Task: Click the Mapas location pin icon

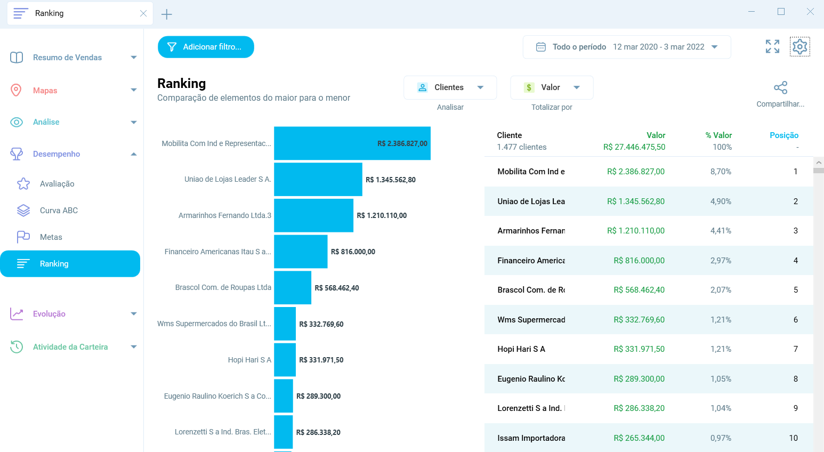Action: (x=17, y=91)
